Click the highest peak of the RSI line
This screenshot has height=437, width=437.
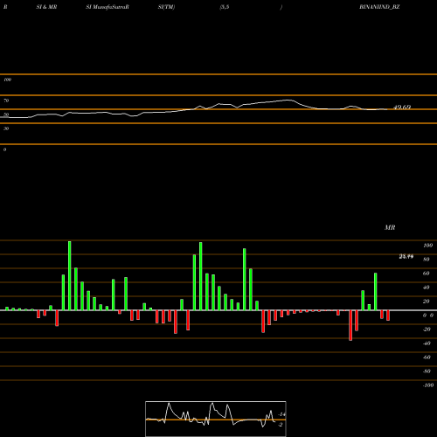[x=288, y=100]
